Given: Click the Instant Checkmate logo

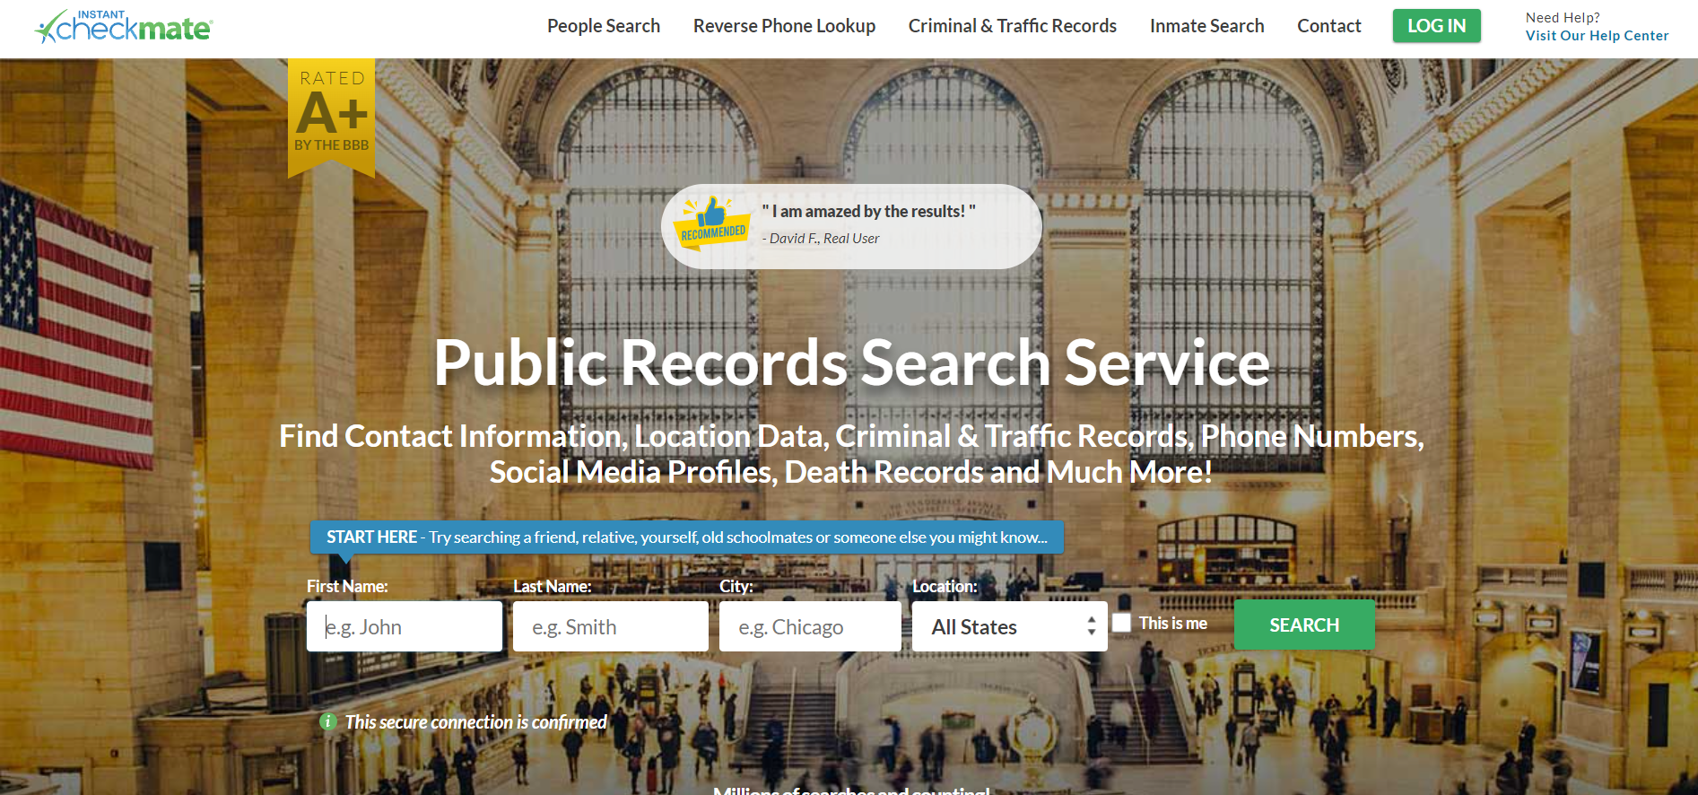Looking at the screenshot, I should [x=124, y=27].
